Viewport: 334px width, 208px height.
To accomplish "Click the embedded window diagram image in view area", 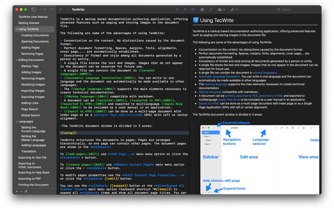I will (260, 158).
